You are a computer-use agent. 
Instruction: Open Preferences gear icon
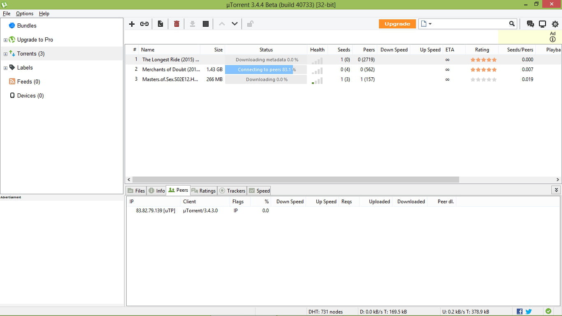click(x=555, y=24)
